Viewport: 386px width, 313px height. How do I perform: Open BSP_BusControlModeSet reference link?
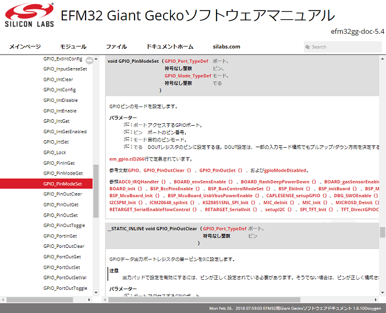point(239,188)
